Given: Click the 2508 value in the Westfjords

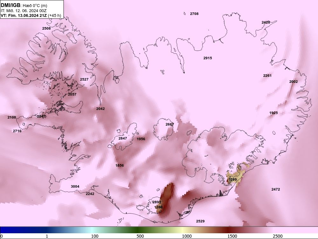Looking at the screenshot, I should coord(46,28).
